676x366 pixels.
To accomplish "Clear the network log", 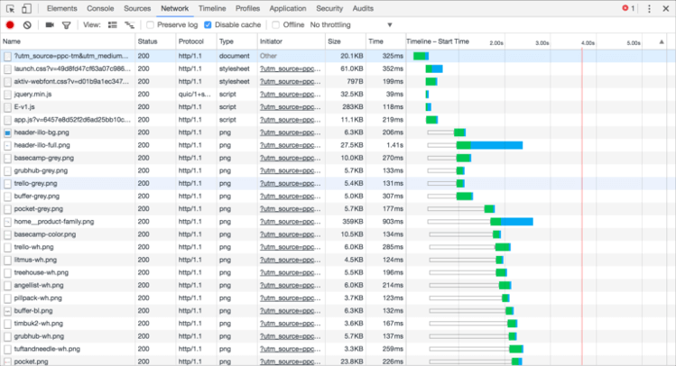I will [x=27, y=25].
